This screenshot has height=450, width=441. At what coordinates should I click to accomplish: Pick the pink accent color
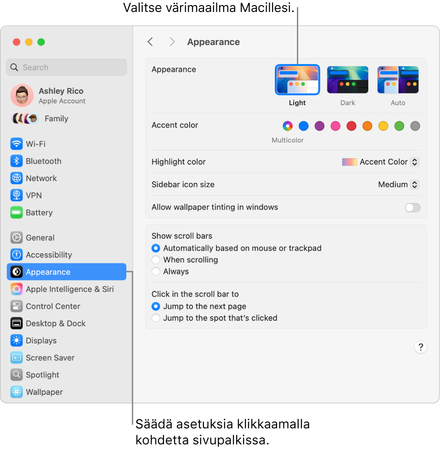click(x=336, y=126)
